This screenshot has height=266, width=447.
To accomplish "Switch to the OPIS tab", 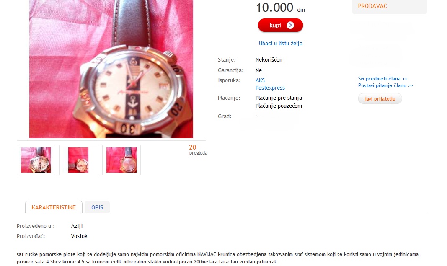I will (97, 207).
